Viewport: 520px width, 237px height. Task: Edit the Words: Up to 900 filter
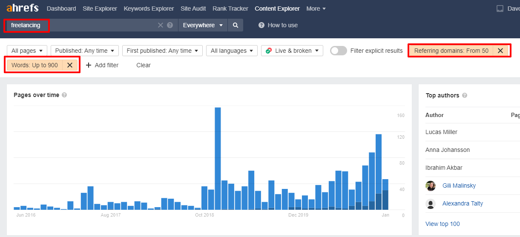click(35, 65)
